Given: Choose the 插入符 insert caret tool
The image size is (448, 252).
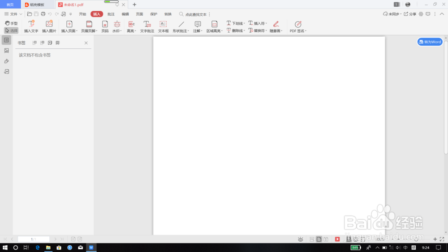Looking at the screenshot, I should tap(258, 23).
